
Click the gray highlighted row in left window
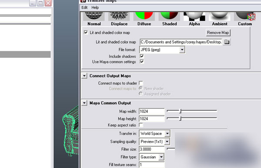(25, 54)
